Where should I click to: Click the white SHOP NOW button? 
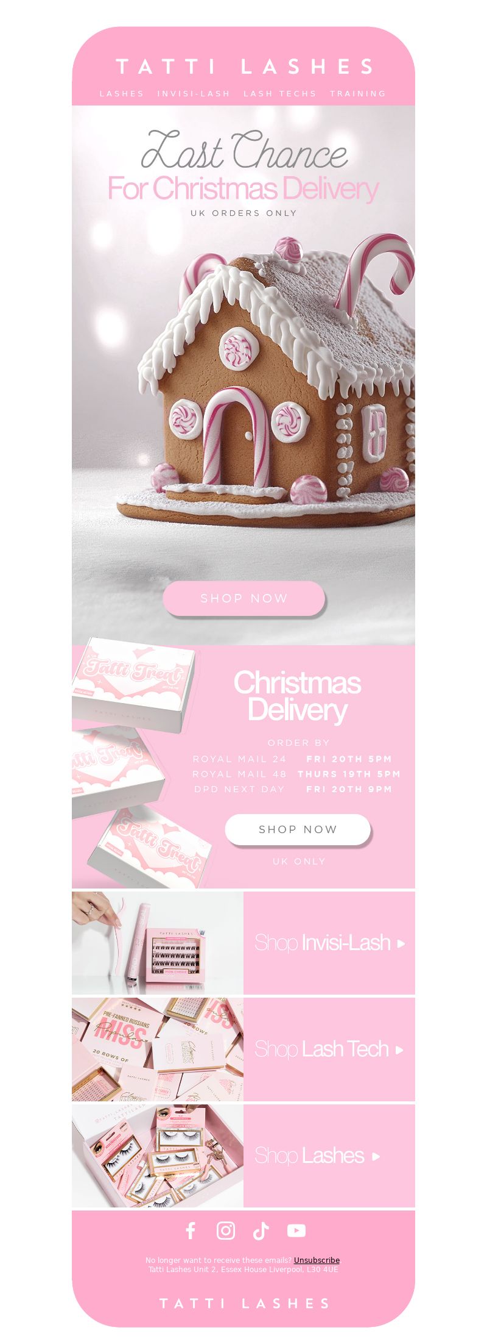pos(298,829)
